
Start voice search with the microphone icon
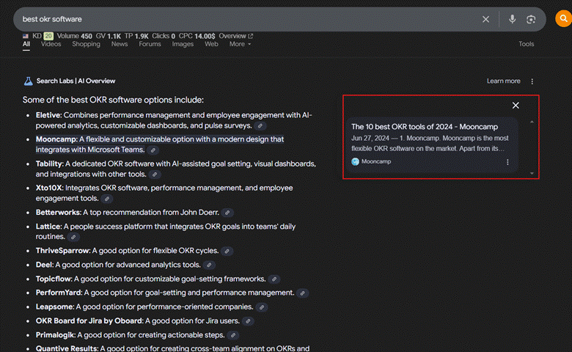click(512, 19)
